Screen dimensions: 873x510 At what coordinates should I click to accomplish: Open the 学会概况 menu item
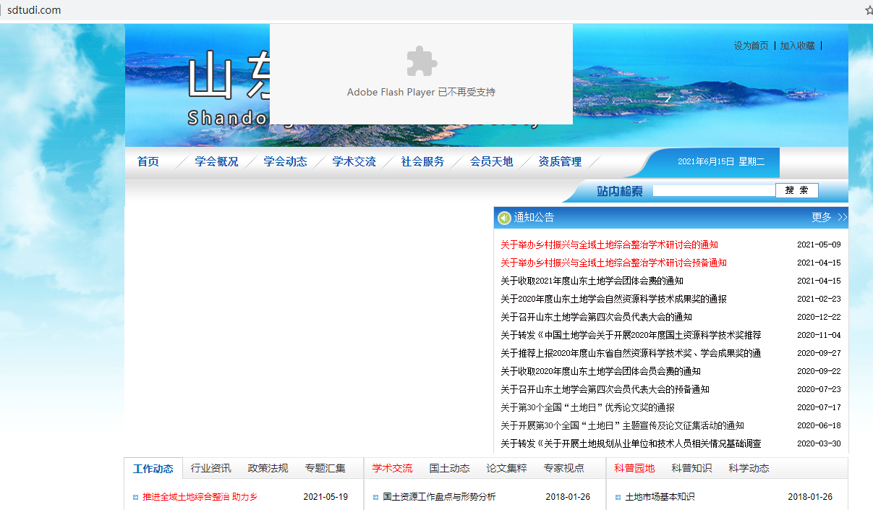coord(216,161)
